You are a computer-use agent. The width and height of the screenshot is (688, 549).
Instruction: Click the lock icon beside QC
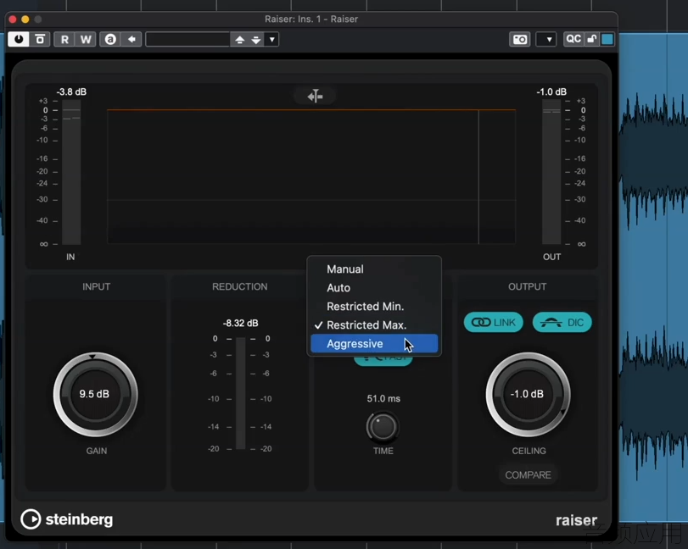pyautogui.click(x=592, y=40)
